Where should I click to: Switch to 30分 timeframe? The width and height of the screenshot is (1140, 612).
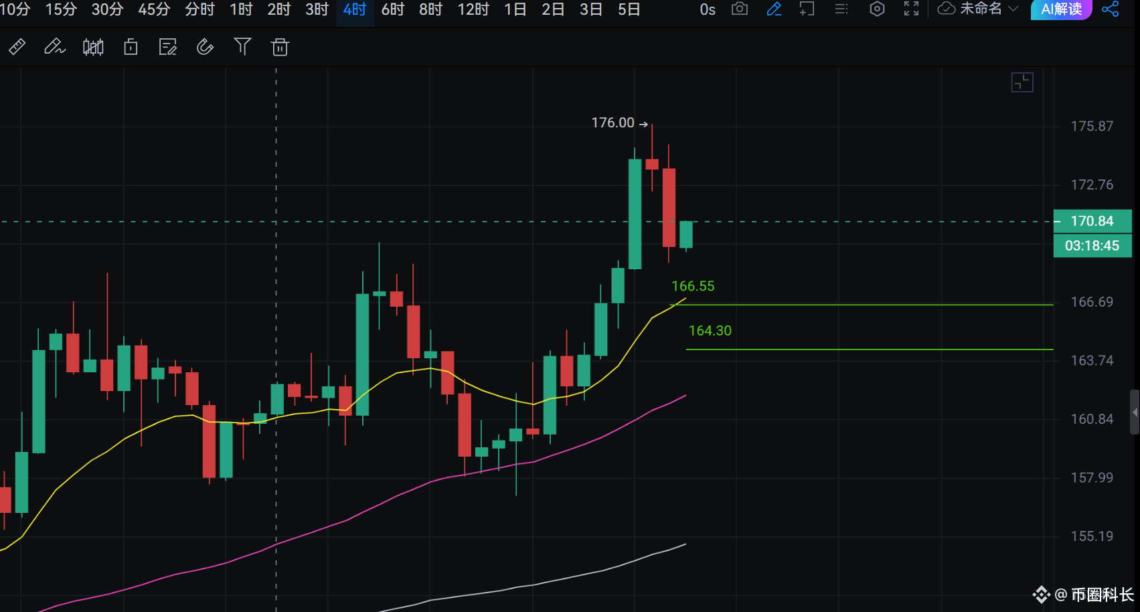tap(107, 9)
